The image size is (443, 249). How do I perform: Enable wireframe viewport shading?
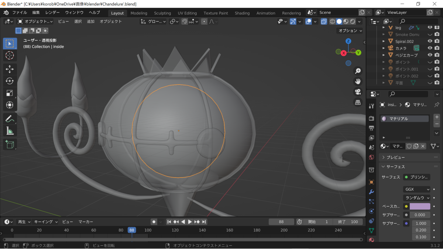pos(332,21)
